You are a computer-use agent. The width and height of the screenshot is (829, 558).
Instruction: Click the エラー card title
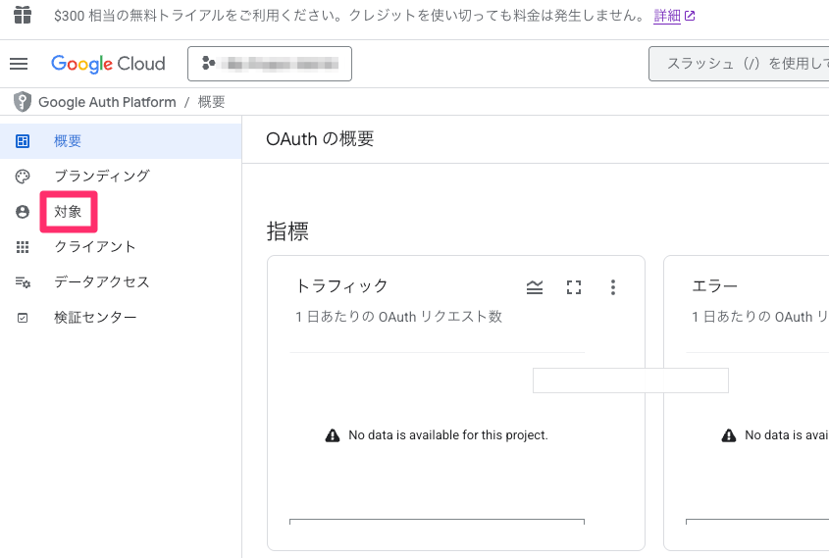tap(715, 286)
